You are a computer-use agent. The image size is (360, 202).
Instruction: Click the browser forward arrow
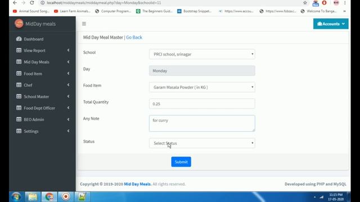[x=24, y=3]
